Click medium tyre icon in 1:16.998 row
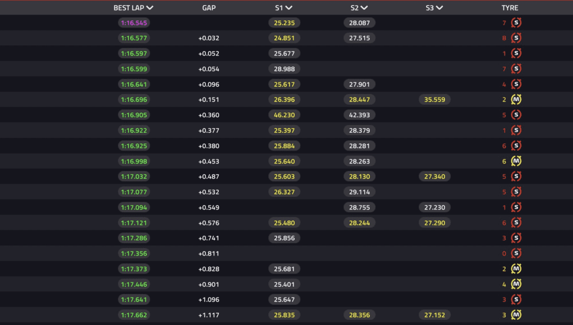Viewport: 573px width, 325px height. click(516, 161)
